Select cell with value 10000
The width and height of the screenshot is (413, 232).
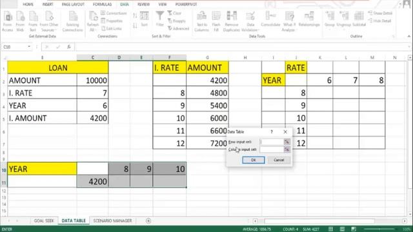coord(93,80)
